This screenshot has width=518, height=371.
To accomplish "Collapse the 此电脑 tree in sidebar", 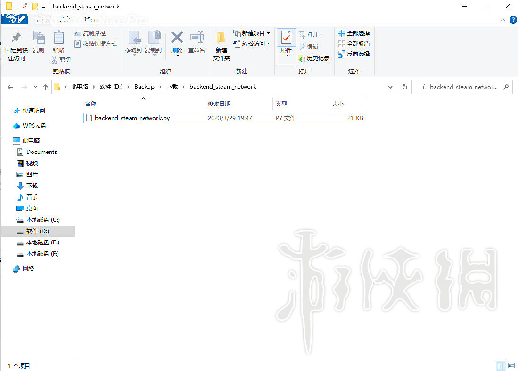I will tap(9, 140).
